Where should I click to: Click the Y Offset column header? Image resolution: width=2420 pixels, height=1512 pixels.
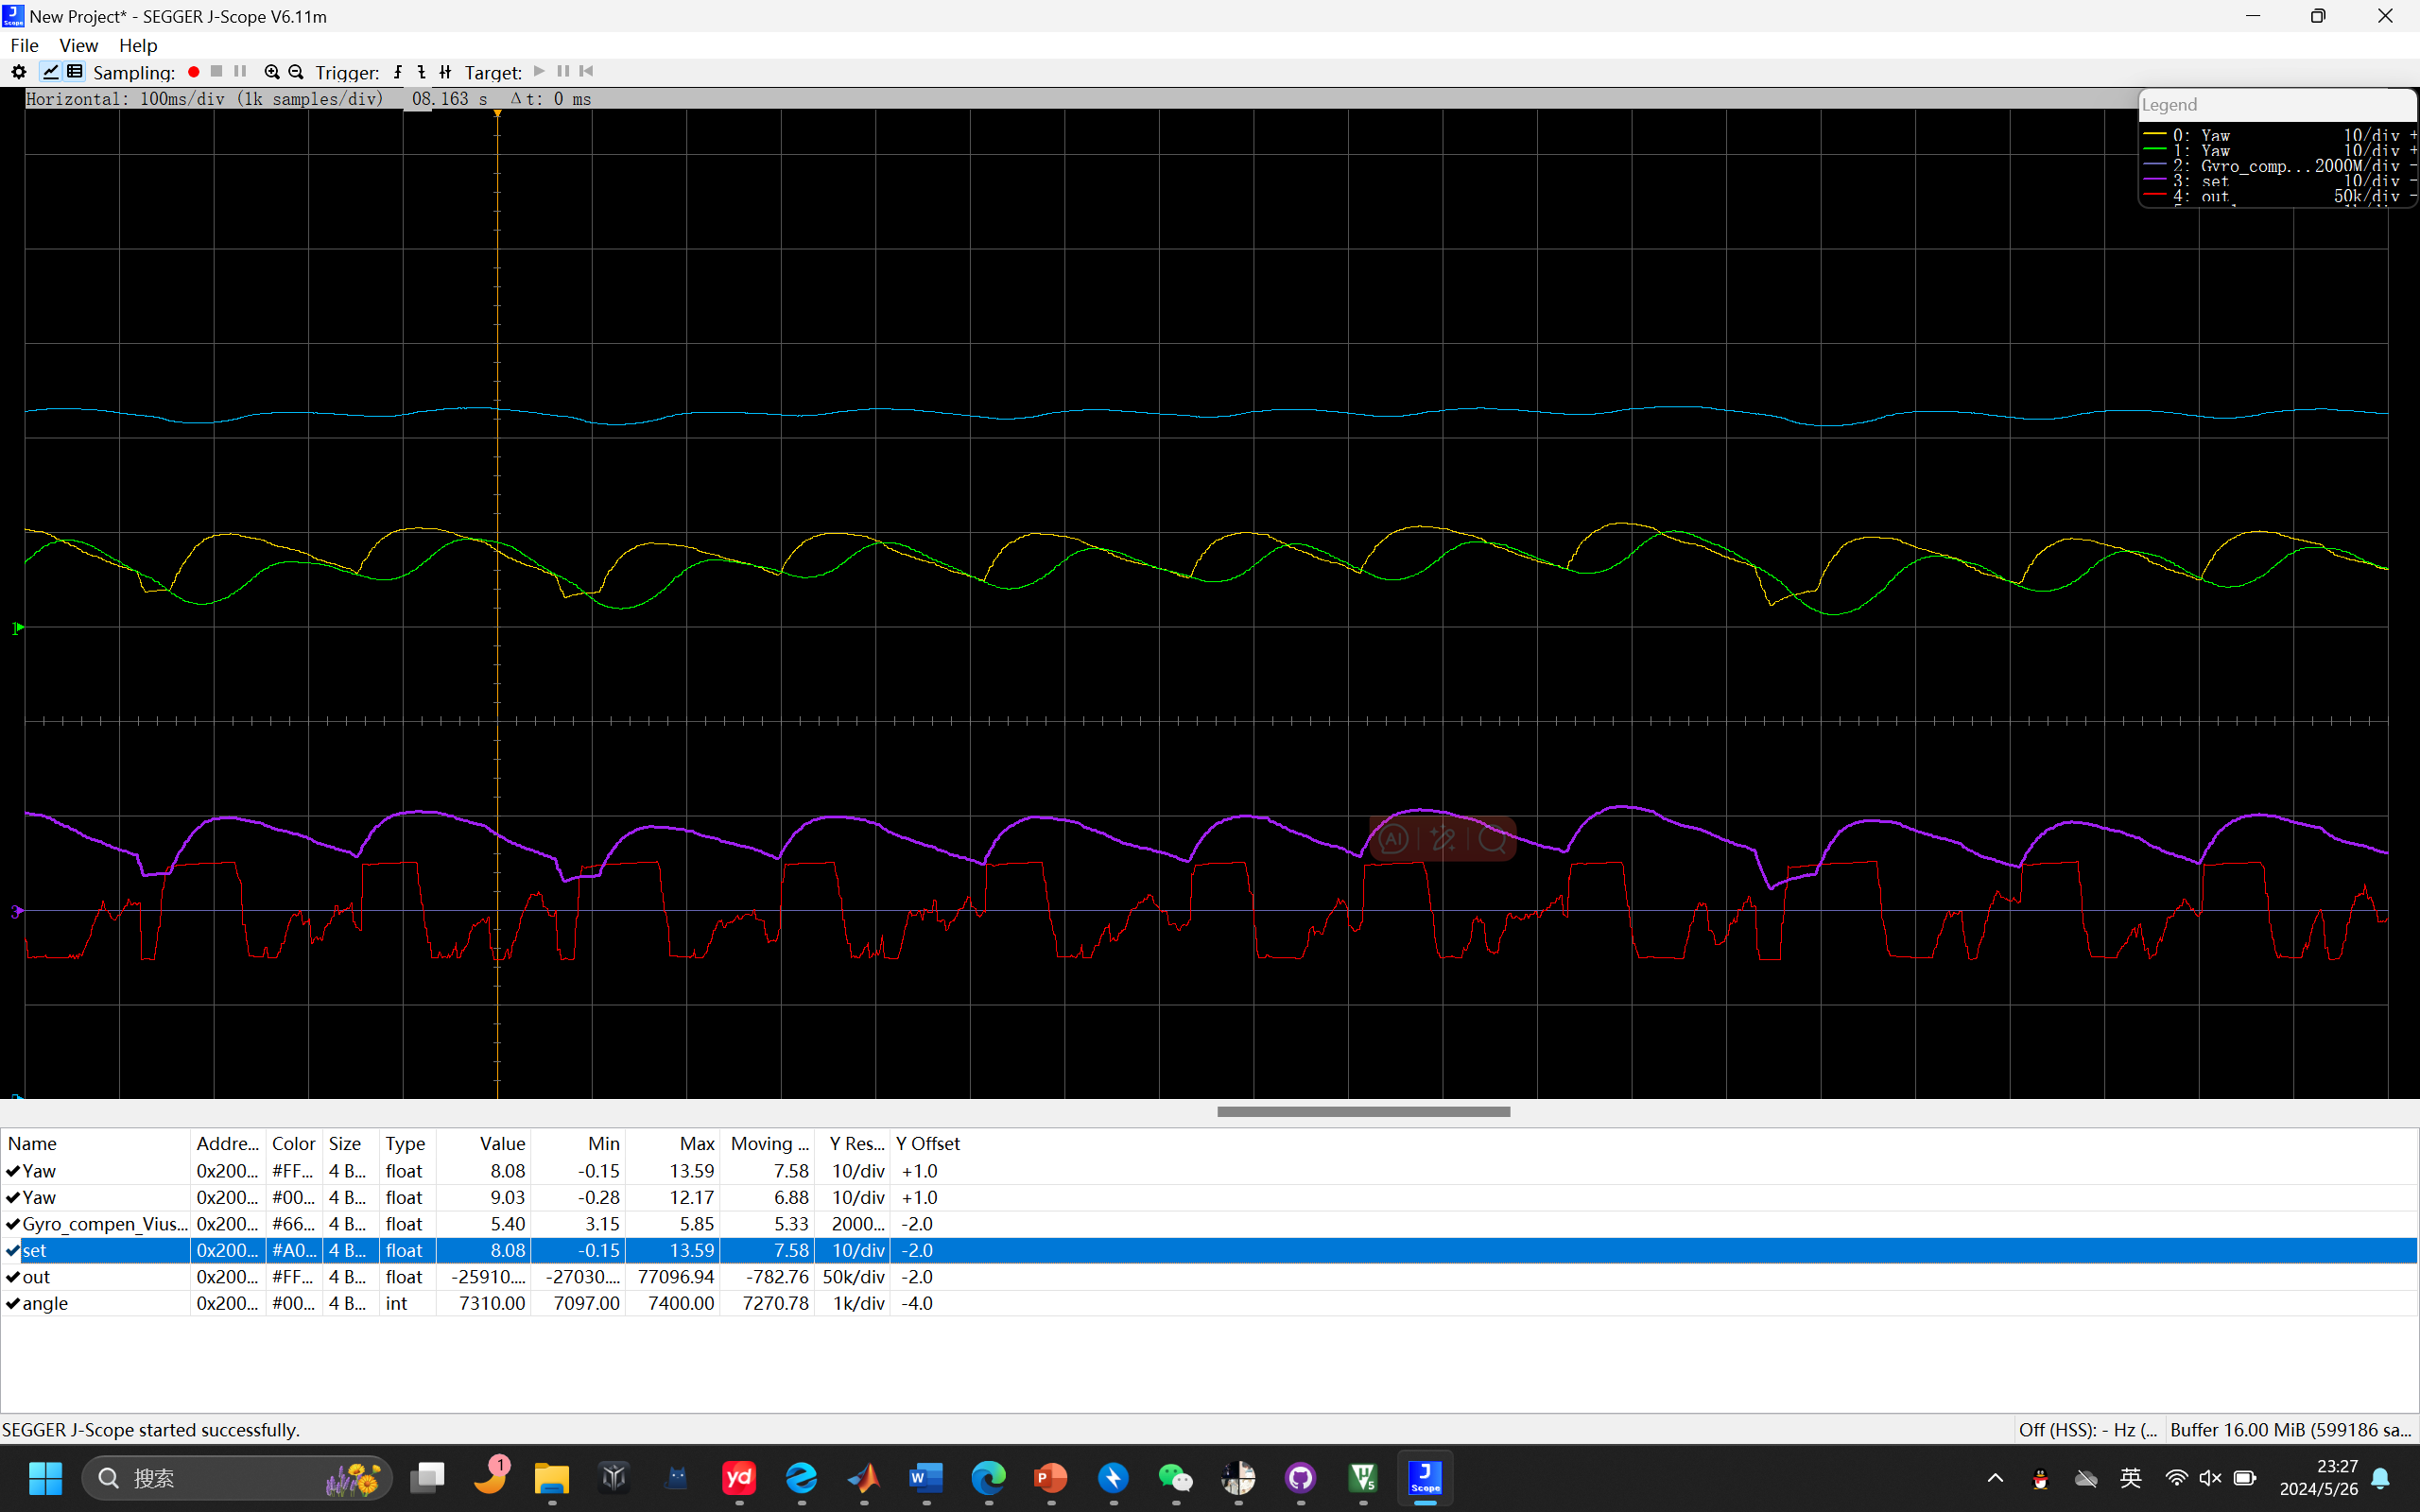(927, 1143)
